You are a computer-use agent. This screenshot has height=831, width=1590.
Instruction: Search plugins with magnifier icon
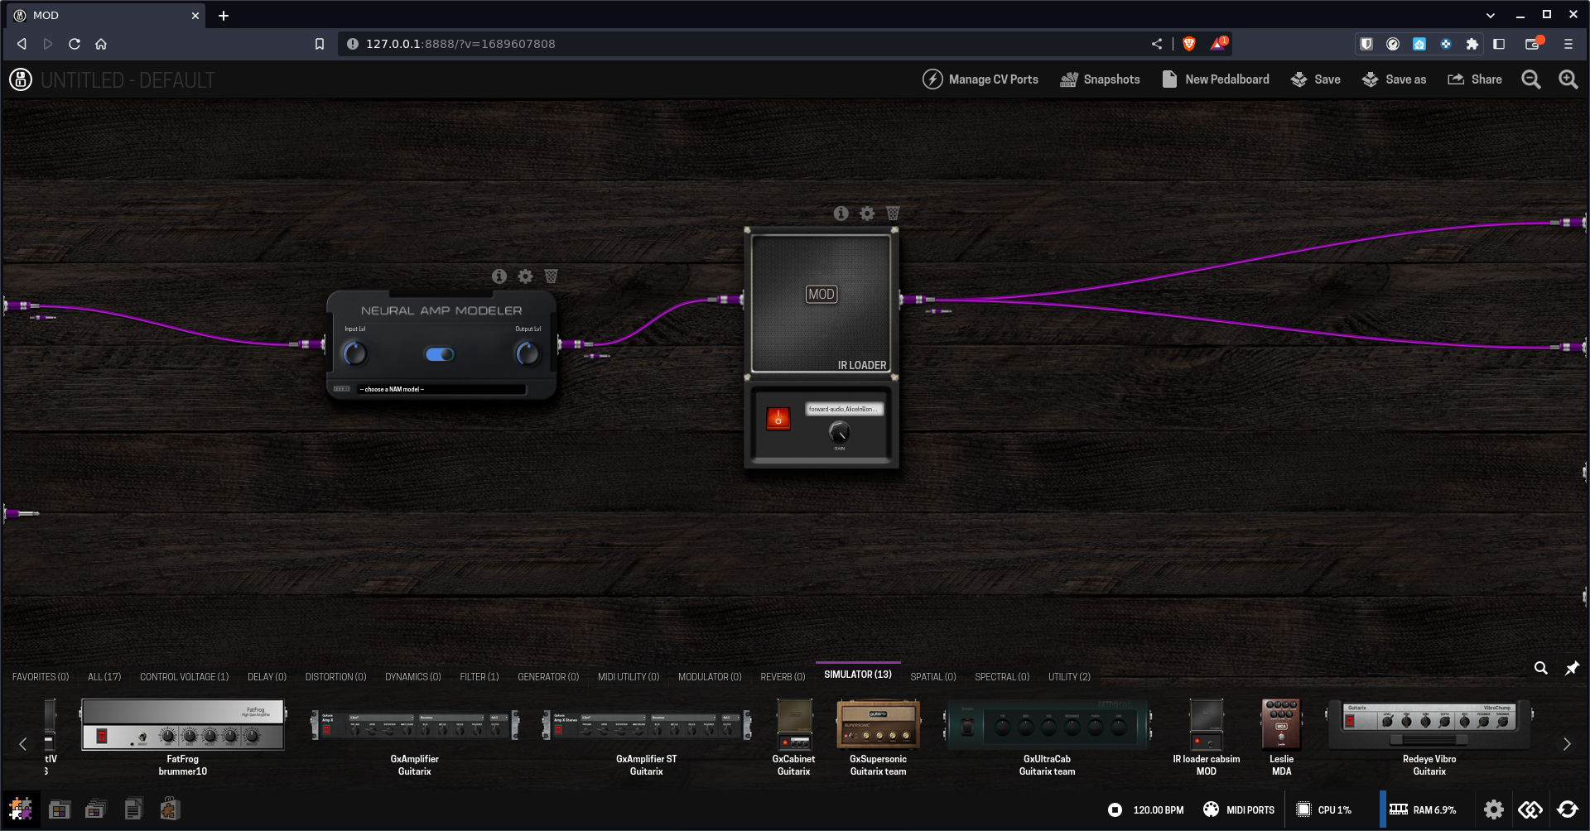[1540, 668]
